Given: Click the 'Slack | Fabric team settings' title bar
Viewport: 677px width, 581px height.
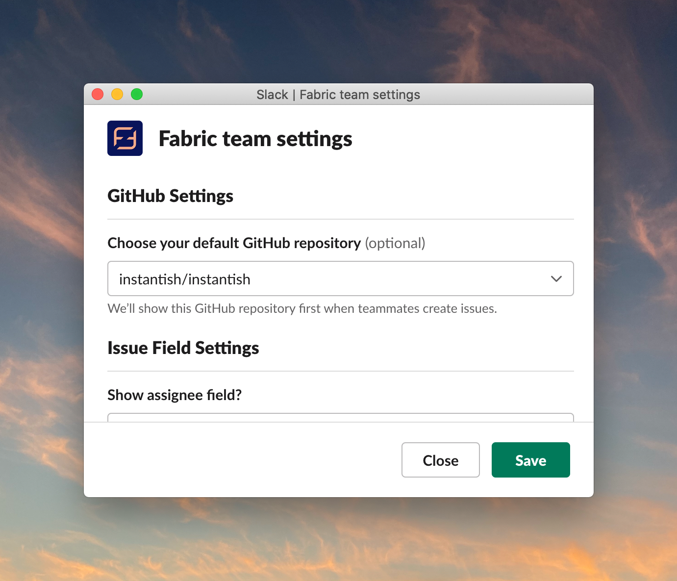Looking at the screenshot, I should pyautogui.click(x=338, y=95).
